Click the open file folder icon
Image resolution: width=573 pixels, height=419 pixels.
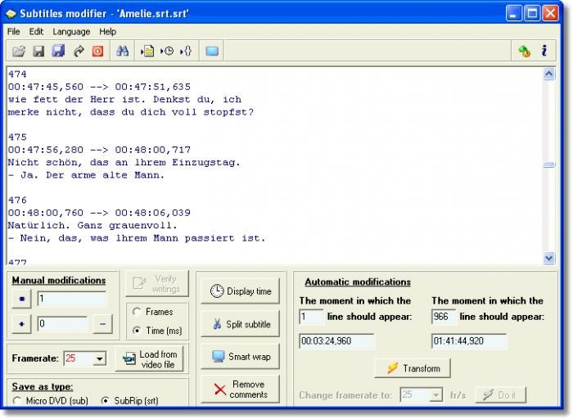[19, 51]
